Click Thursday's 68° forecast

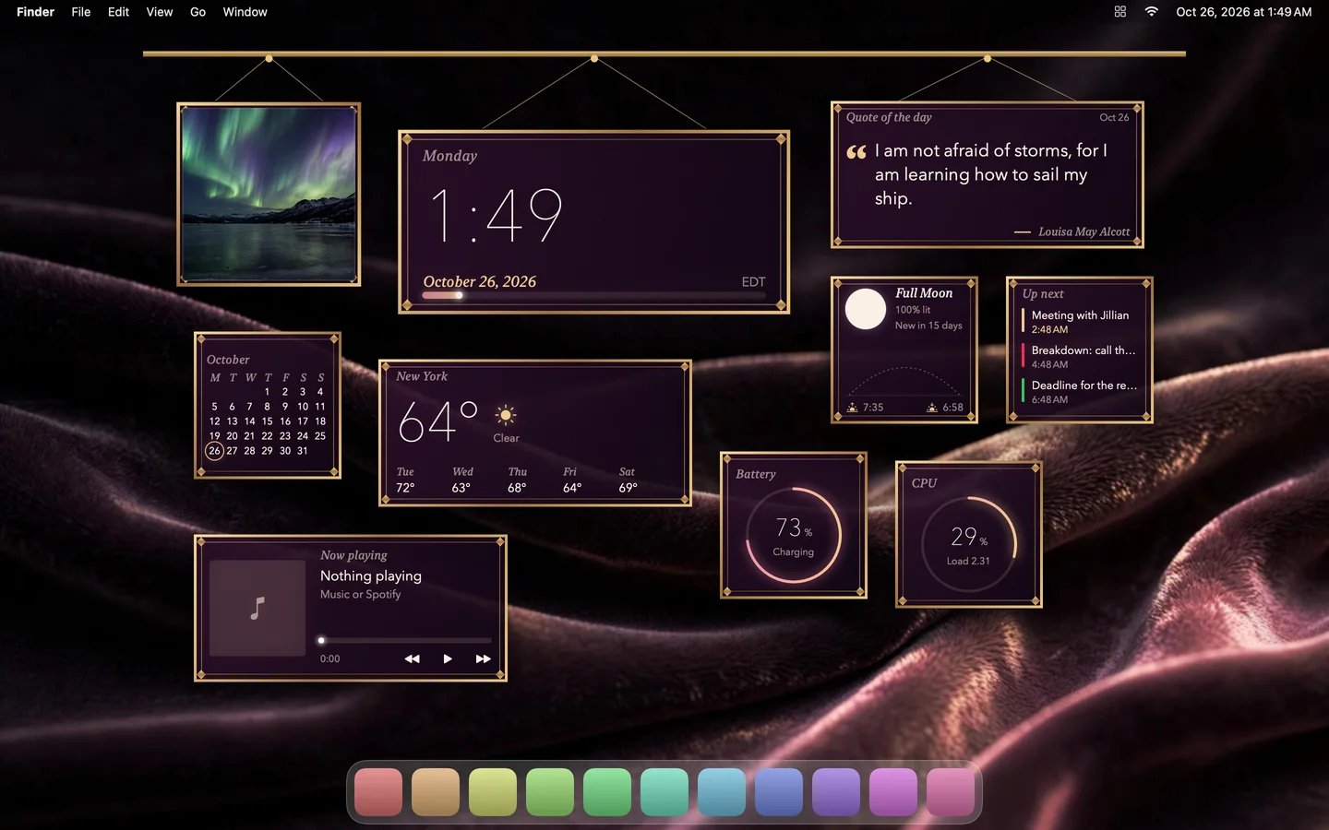[517, 488]
